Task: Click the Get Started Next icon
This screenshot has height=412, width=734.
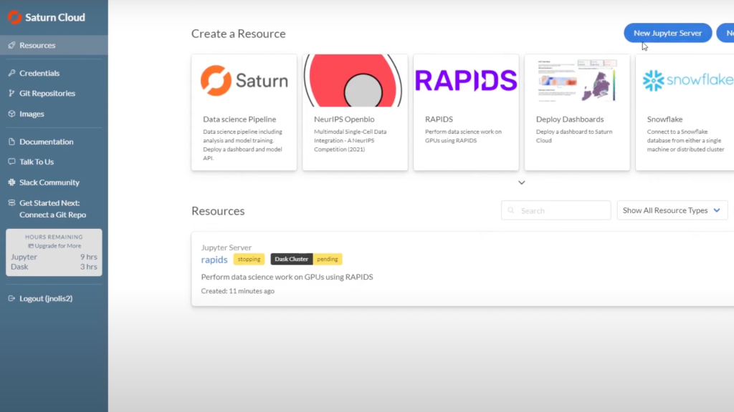Action: 11,202
